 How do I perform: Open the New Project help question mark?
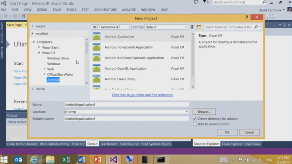[x=247, y=17]
